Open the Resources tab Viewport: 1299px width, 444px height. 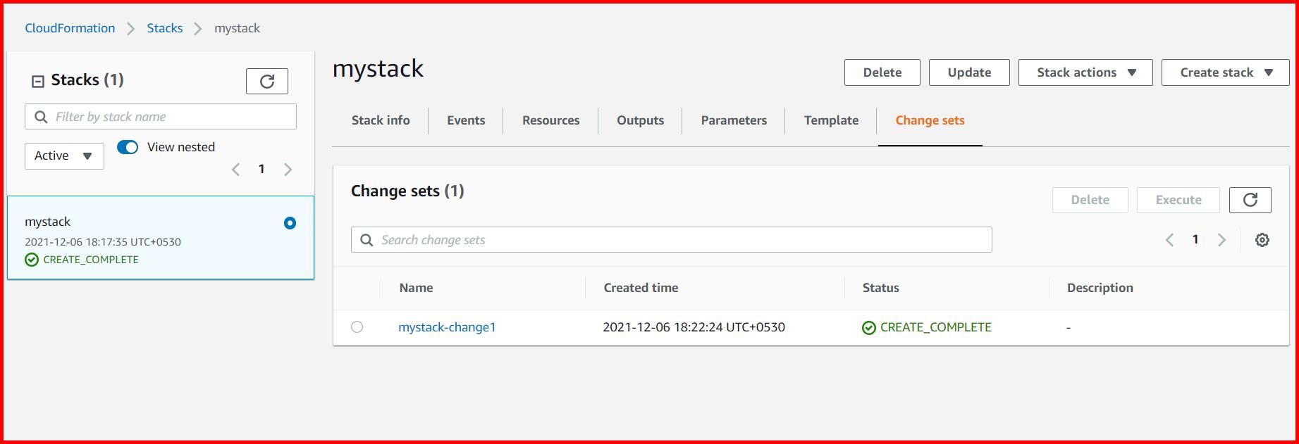(x=550, y=120)
